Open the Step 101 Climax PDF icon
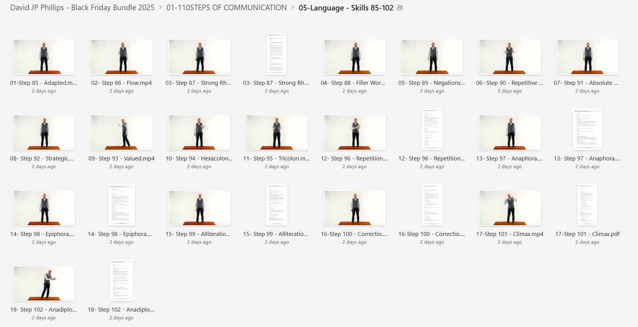 pos(587,205)
